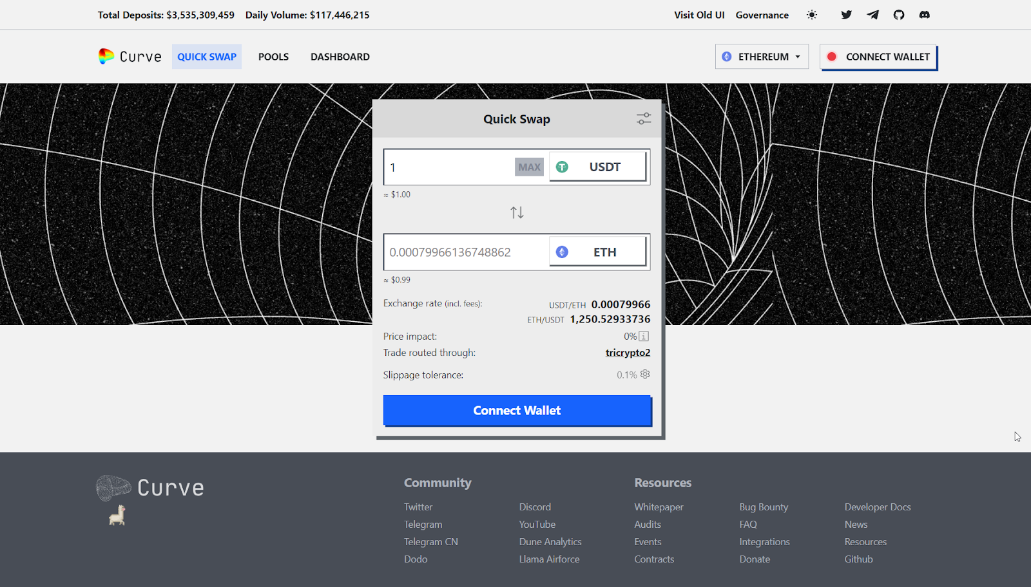Click the ETH token icon in output field

coord(562,252)
